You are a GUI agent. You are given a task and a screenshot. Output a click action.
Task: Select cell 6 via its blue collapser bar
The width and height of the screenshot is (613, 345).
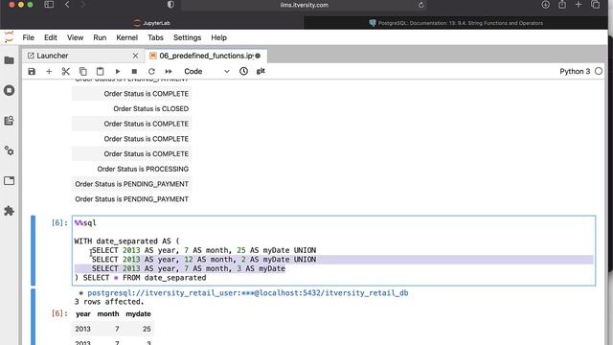pos(34,250)
